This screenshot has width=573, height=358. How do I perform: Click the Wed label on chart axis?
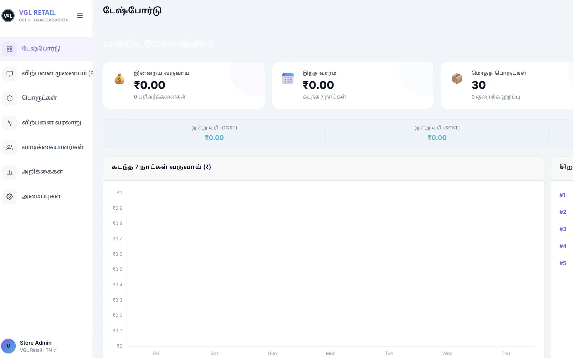[x=447, y=354]
